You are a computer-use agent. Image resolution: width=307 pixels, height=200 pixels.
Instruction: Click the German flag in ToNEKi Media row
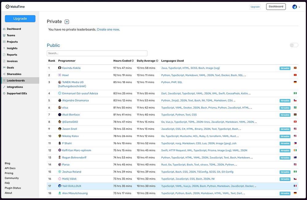[295, 82]
